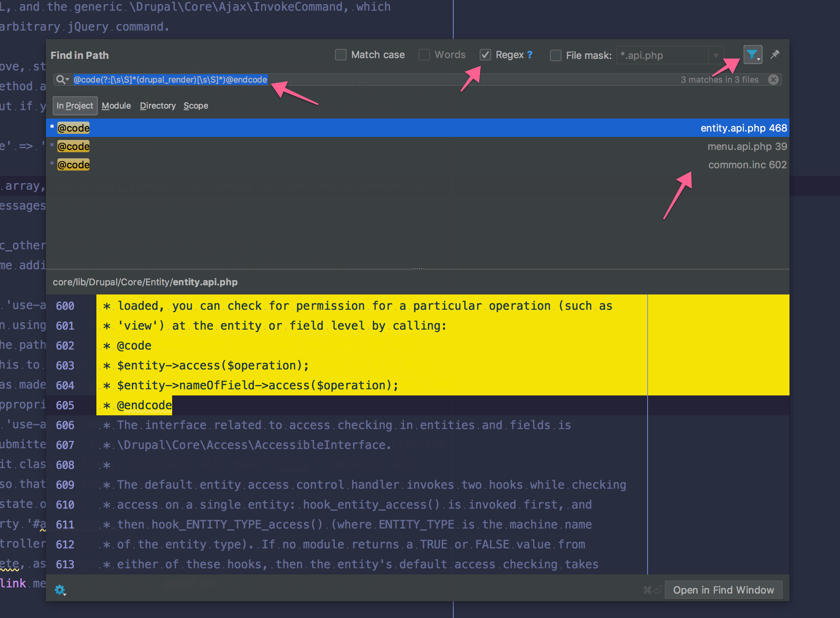840x618 pixels.
Task: Click the filter funnel icon
Action: pyautogui.click(x=752, y=55)
